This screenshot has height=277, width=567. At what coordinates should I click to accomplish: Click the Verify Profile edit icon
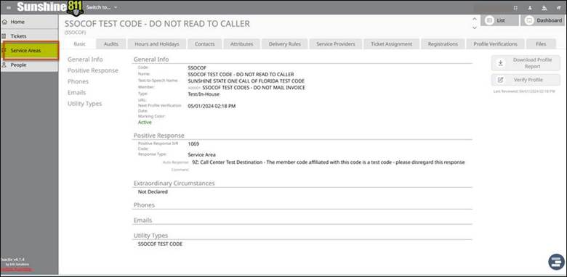click(x=500, y=80)
